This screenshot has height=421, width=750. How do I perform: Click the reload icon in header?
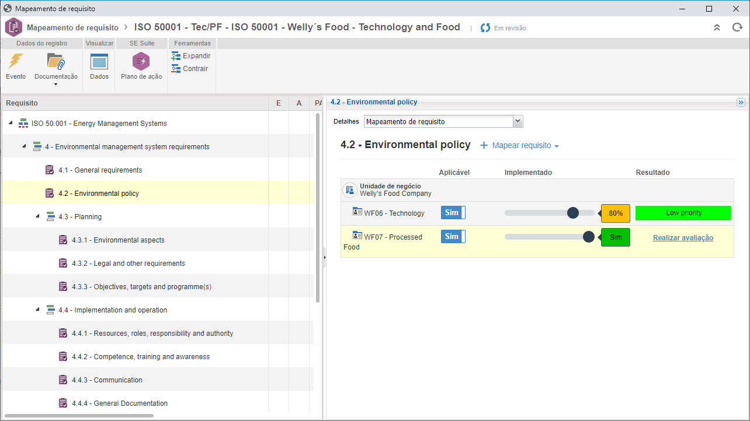737,27
